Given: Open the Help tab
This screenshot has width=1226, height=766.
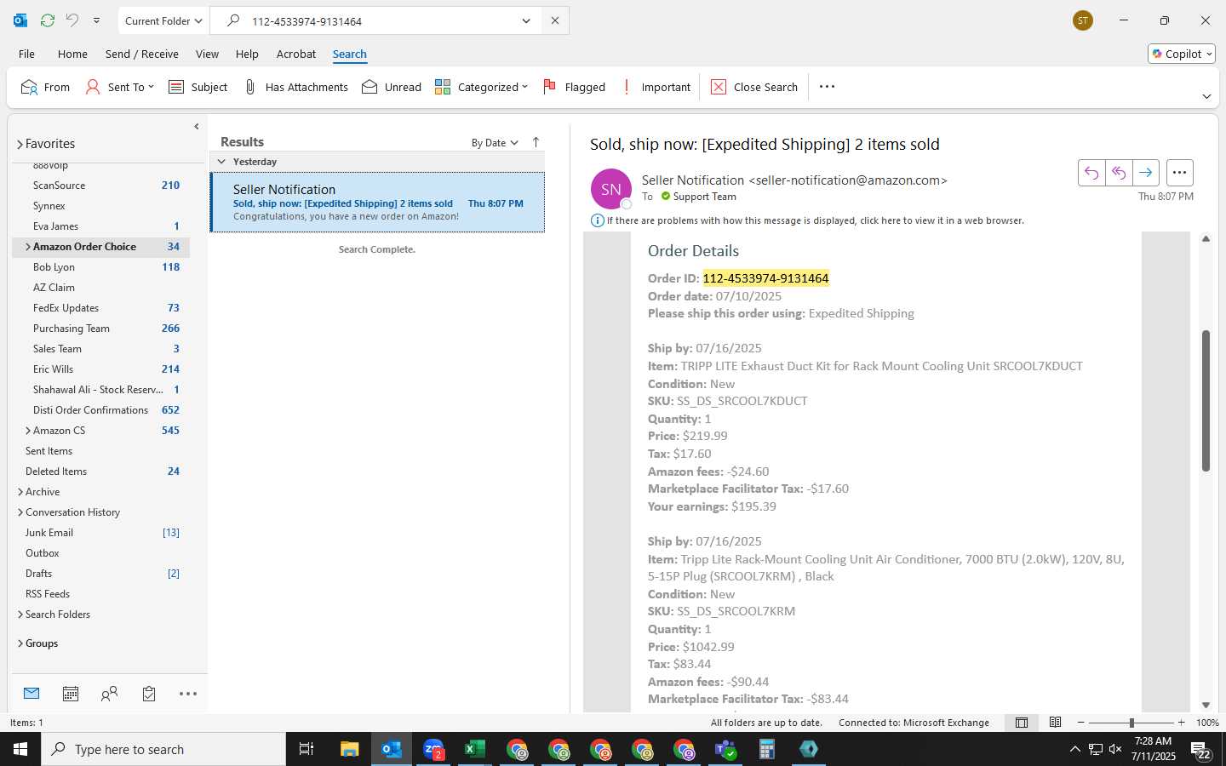Looking at the screenshot, I should tap(247, 54).
